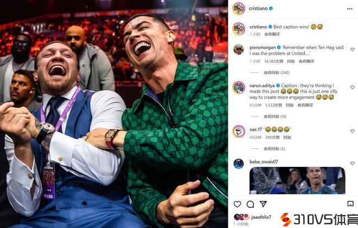Translate varun.aditya's comment
Viewport: 358px width, 228px height.
(305, 105)
